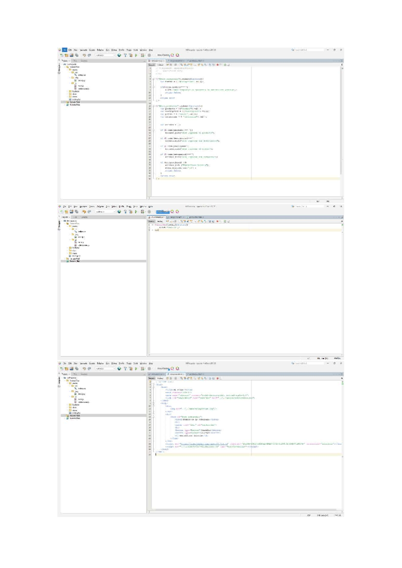Click Redo arrow in top screenshot toolbar
Viewport: 402px width, 568px height.
click(x=89, y=55)
